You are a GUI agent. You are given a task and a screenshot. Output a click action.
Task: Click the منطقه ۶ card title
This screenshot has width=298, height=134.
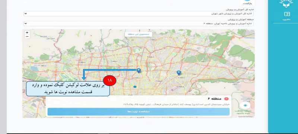(x=215, y=99)
